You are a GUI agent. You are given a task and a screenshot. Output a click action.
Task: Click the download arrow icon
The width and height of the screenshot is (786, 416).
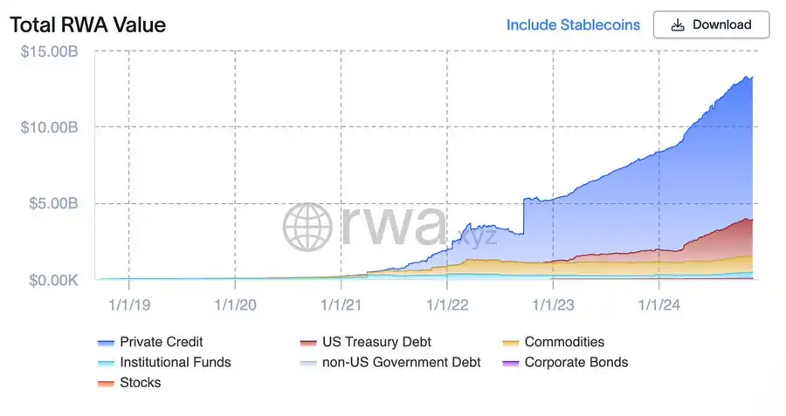(677, 25)
